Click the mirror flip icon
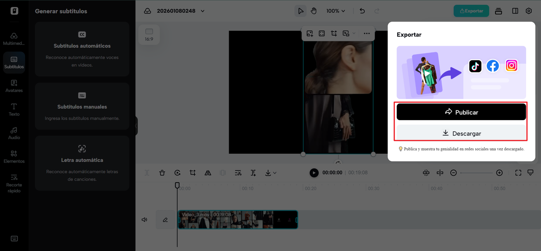The height and width of the screenshot is (251, 541). pyautogui.click(x=208, y=173)
